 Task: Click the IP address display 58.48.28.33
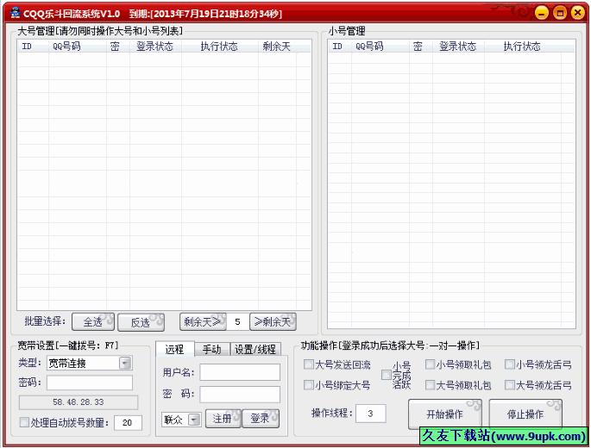pos(79,402)
